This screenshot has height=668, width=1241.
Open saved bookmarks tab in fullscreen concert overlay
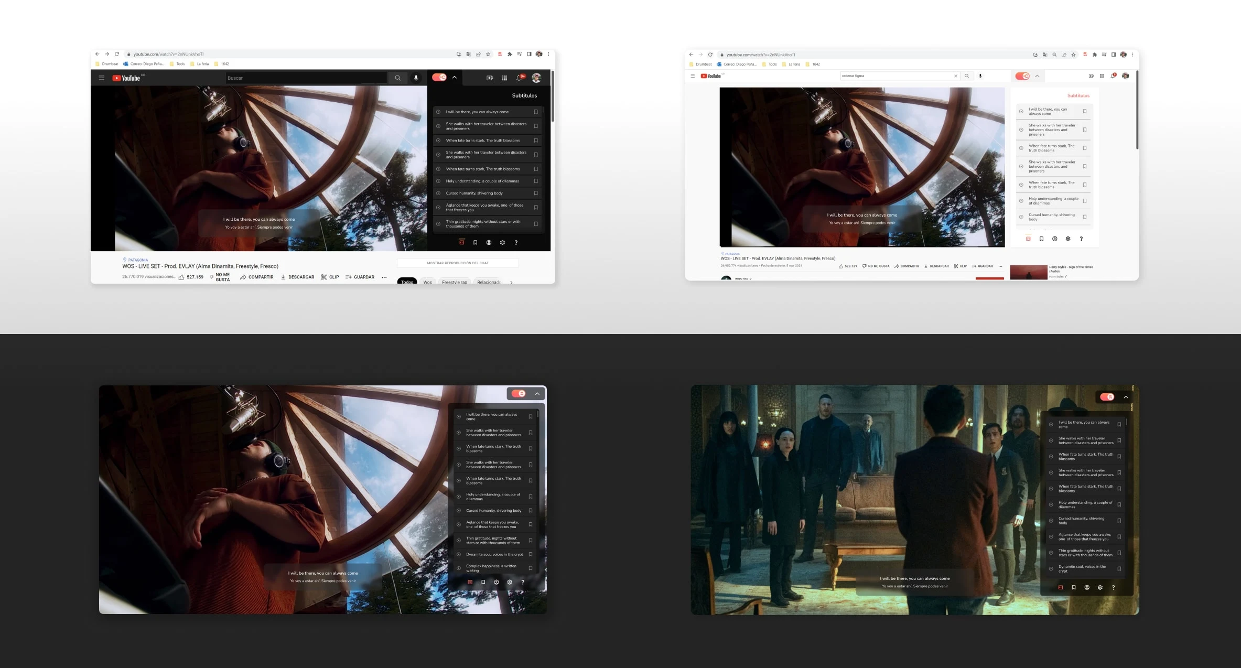tap(483, 582)
